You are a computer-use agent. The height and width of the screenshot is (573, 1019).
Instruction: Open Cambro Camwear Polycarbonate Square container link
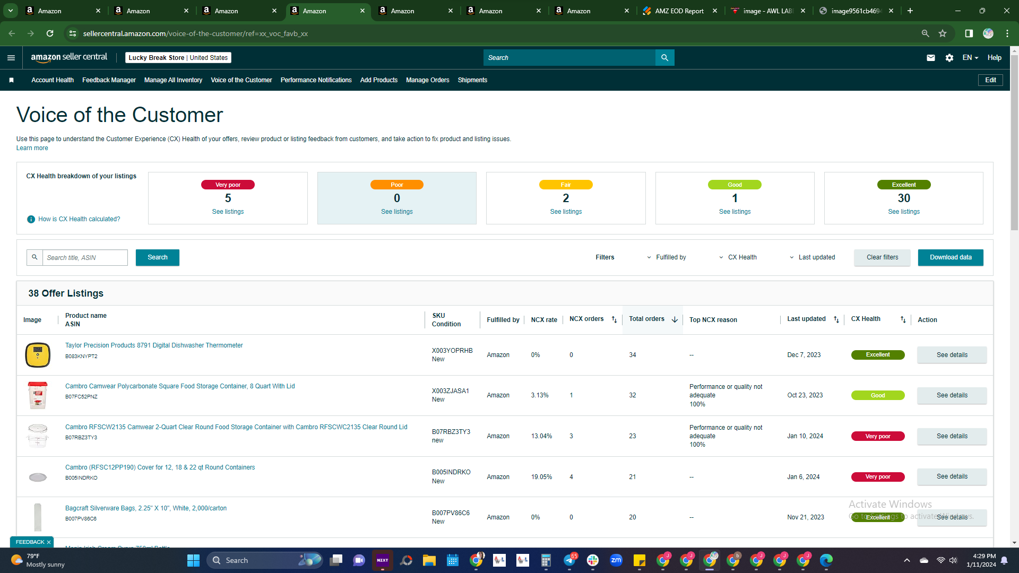point(180,386)
